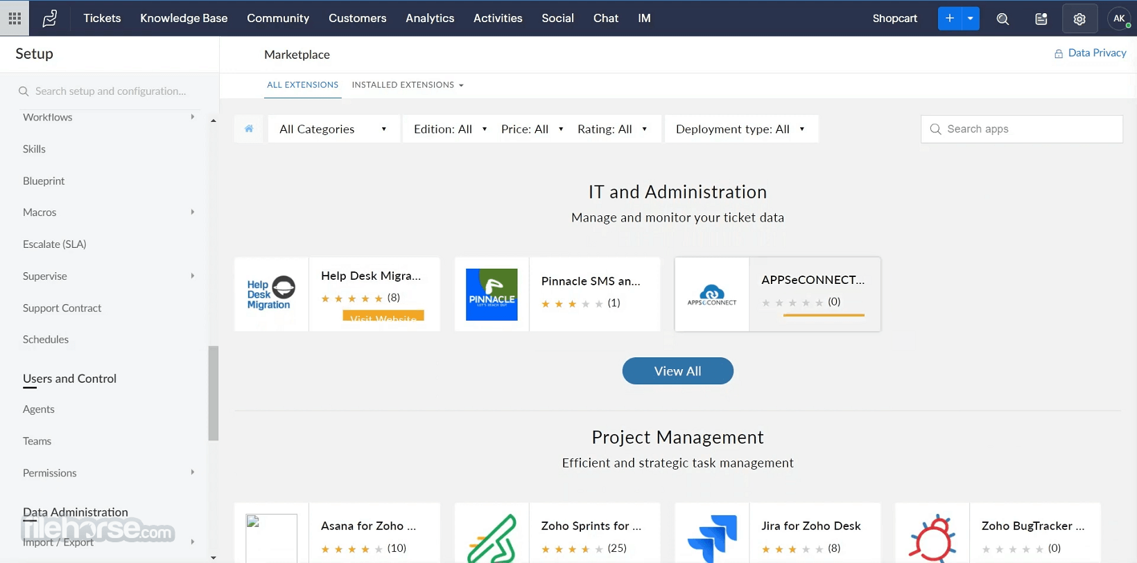Select the All Extensions tab
1137x563 pixels.
click(x=303, y=85)
